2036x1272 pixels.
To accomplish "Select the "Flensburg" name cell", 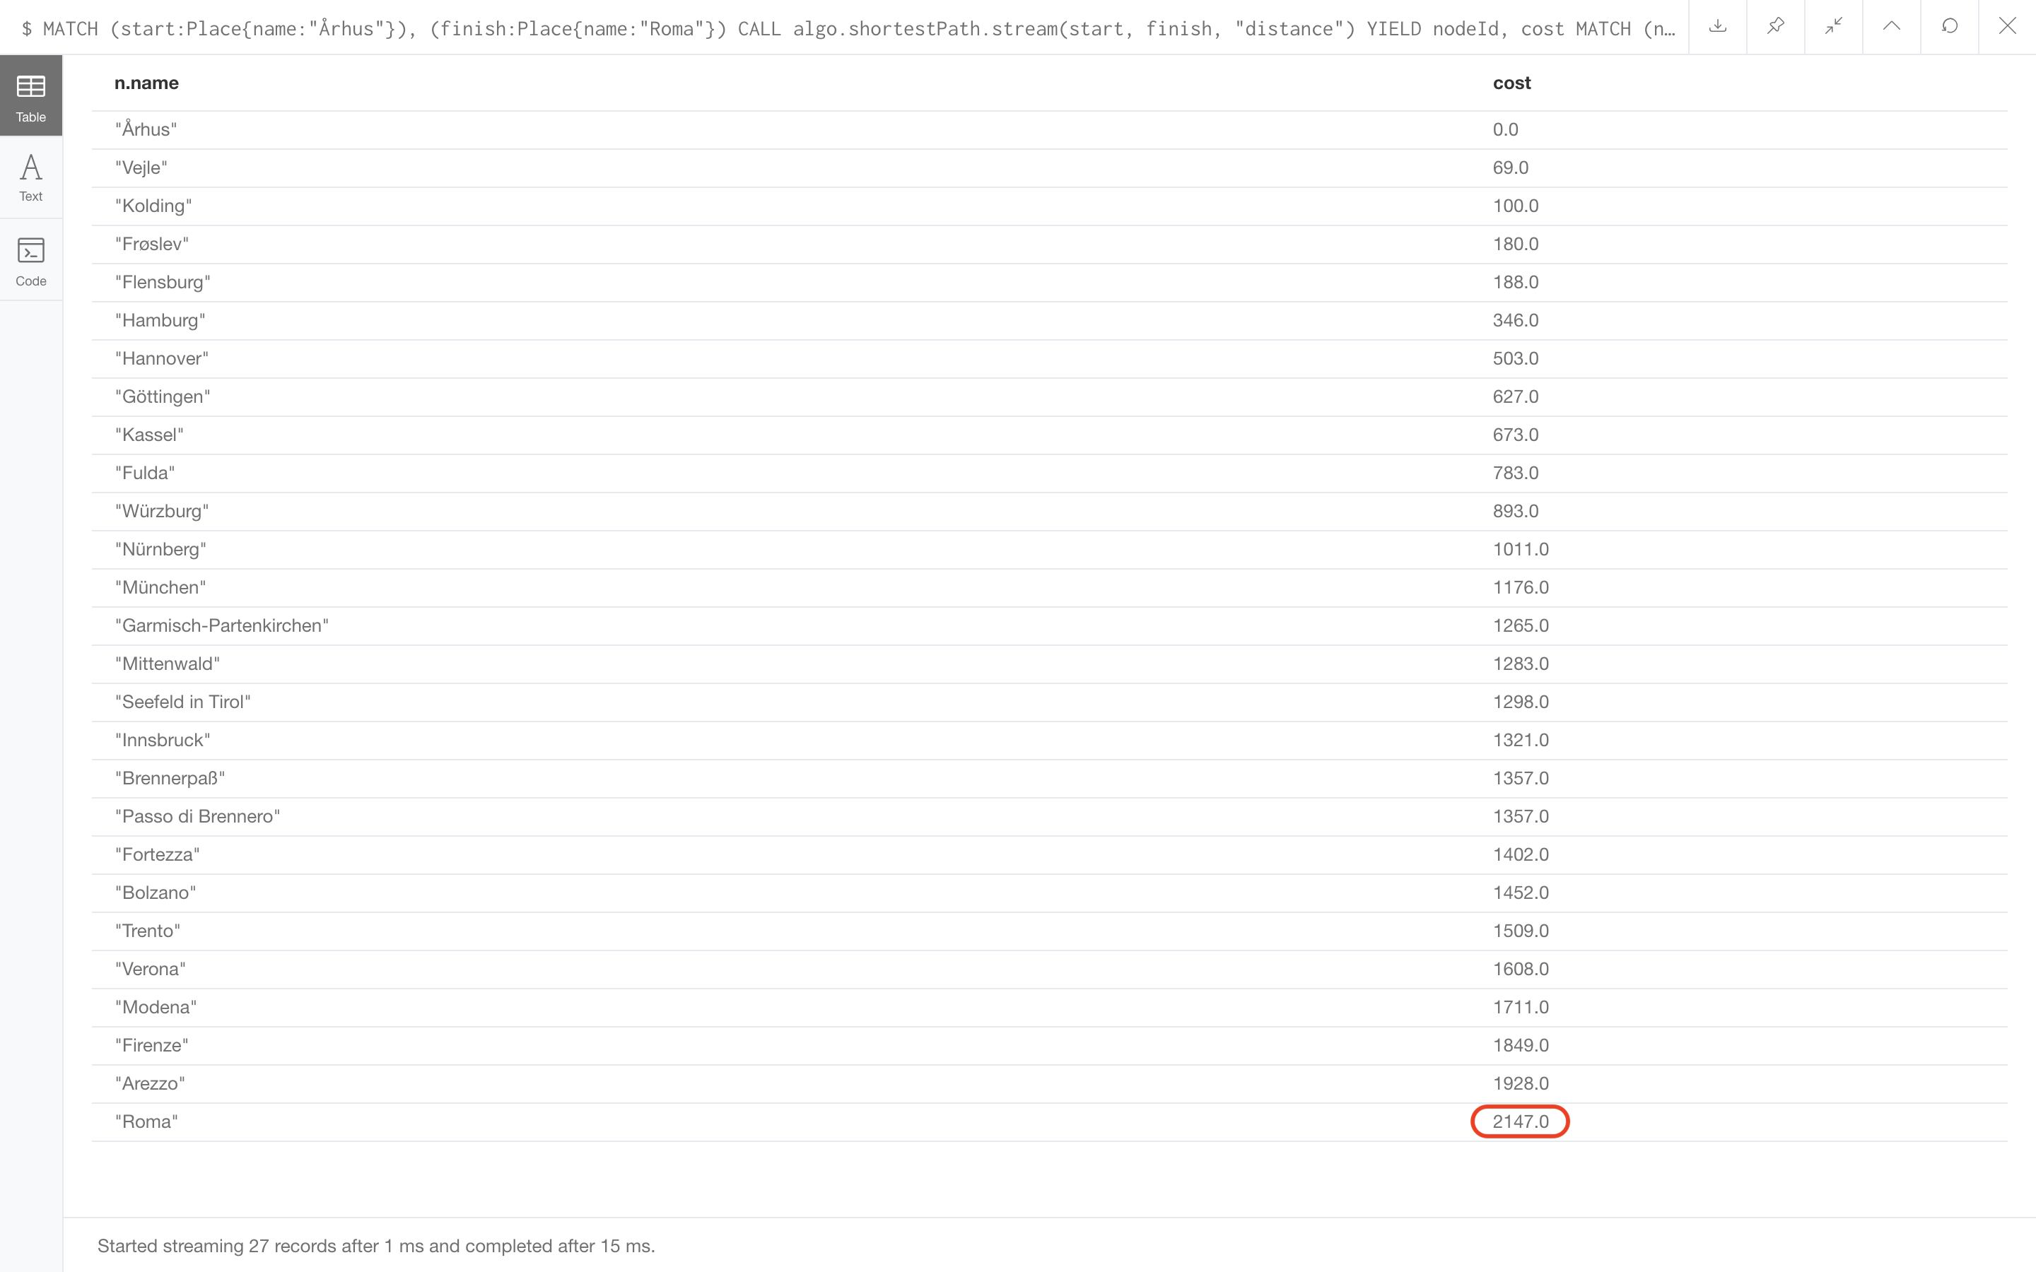I will pos(163,282).
